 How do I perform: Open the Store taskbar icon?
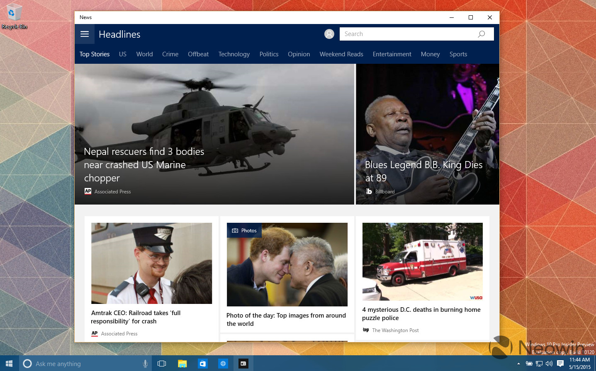(x=203, y=364)
